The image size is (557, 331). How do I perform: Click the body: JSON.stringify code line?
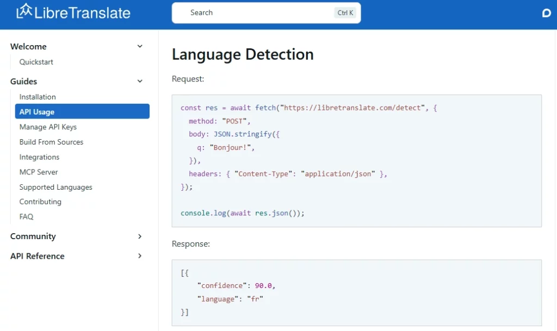[x=234, y=134]
